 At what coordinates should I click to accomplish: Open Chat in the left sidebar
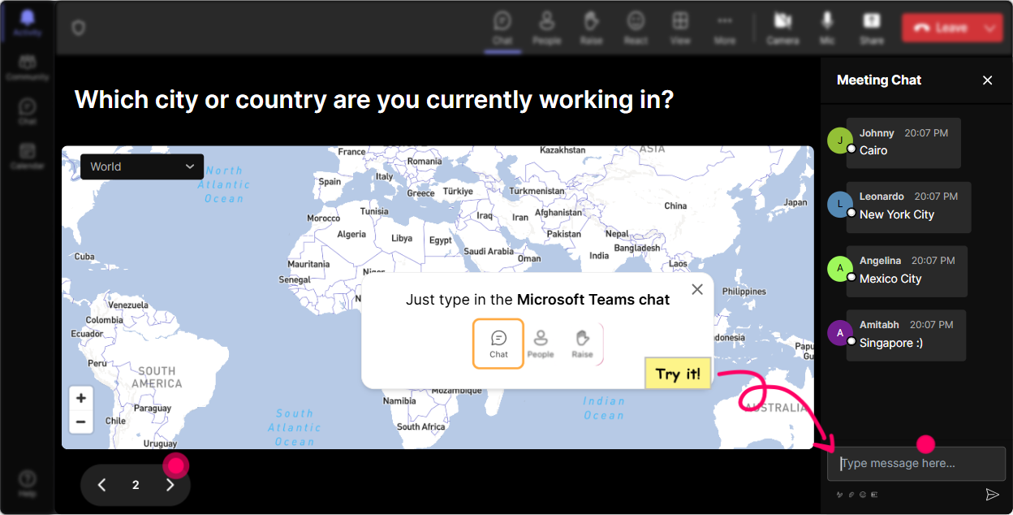coord(28,112)
